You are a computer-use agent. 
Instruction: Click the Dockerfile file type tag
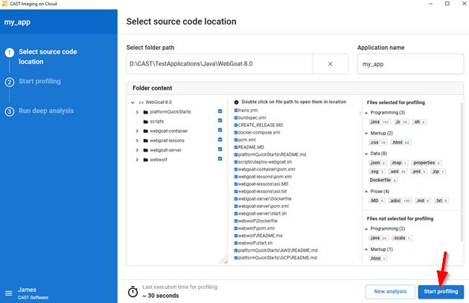coord(383,180)
